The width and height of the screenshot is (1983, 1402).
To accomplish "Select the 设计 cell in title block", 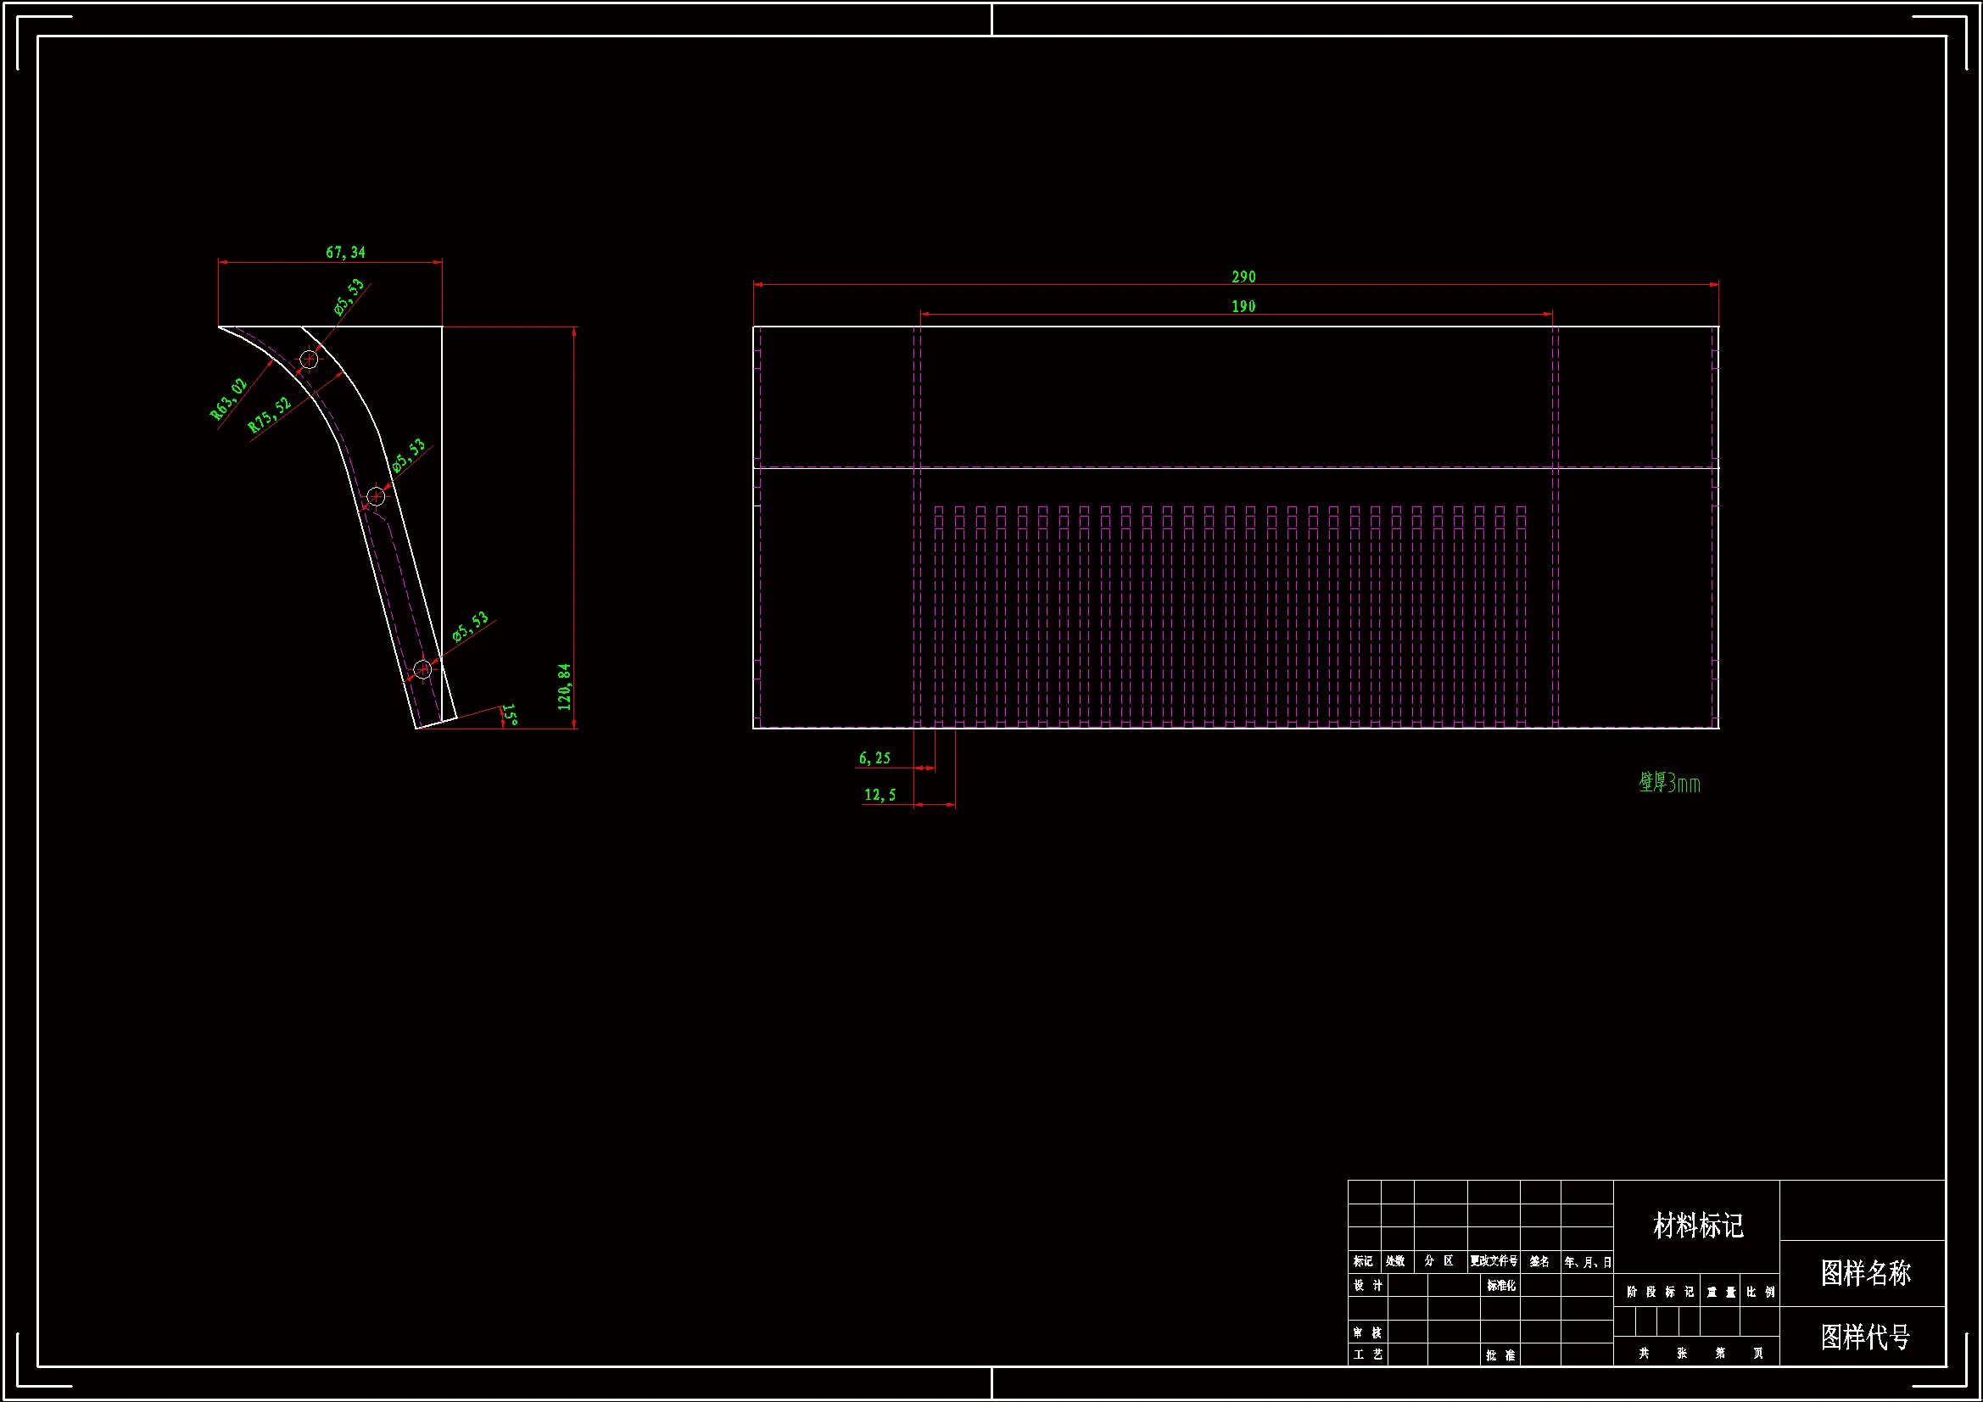I will 1367,1286.
